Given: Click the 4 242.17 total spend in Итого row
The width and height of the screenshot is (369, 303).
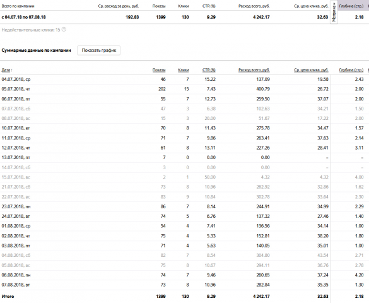Looking at the screenshot, I should 261,297.
